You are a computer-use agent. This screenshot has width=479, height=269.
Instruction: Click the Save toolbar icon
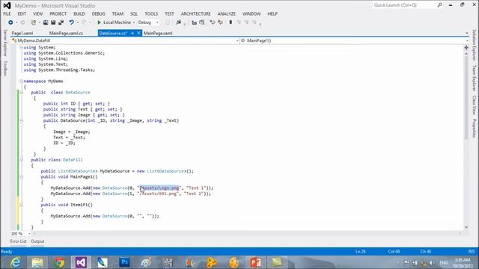pos(53,22)
